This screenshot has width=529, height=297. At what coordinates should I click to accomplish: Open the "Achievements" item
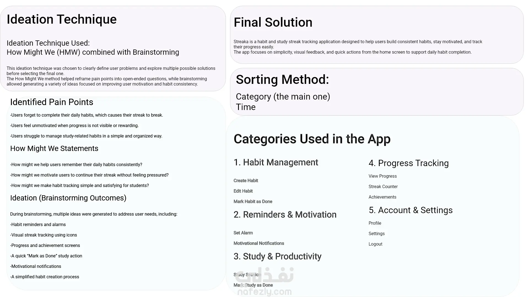tap(382, 197)
